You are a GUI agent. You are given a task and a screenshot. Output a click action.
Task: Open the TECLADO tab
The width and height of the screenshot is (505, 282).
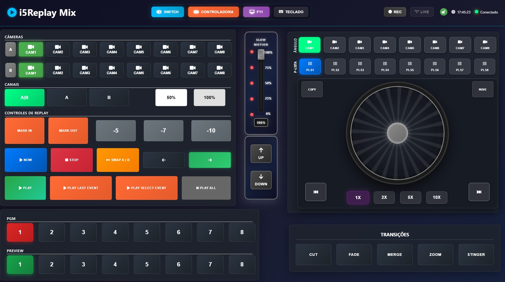coord(291,12)
